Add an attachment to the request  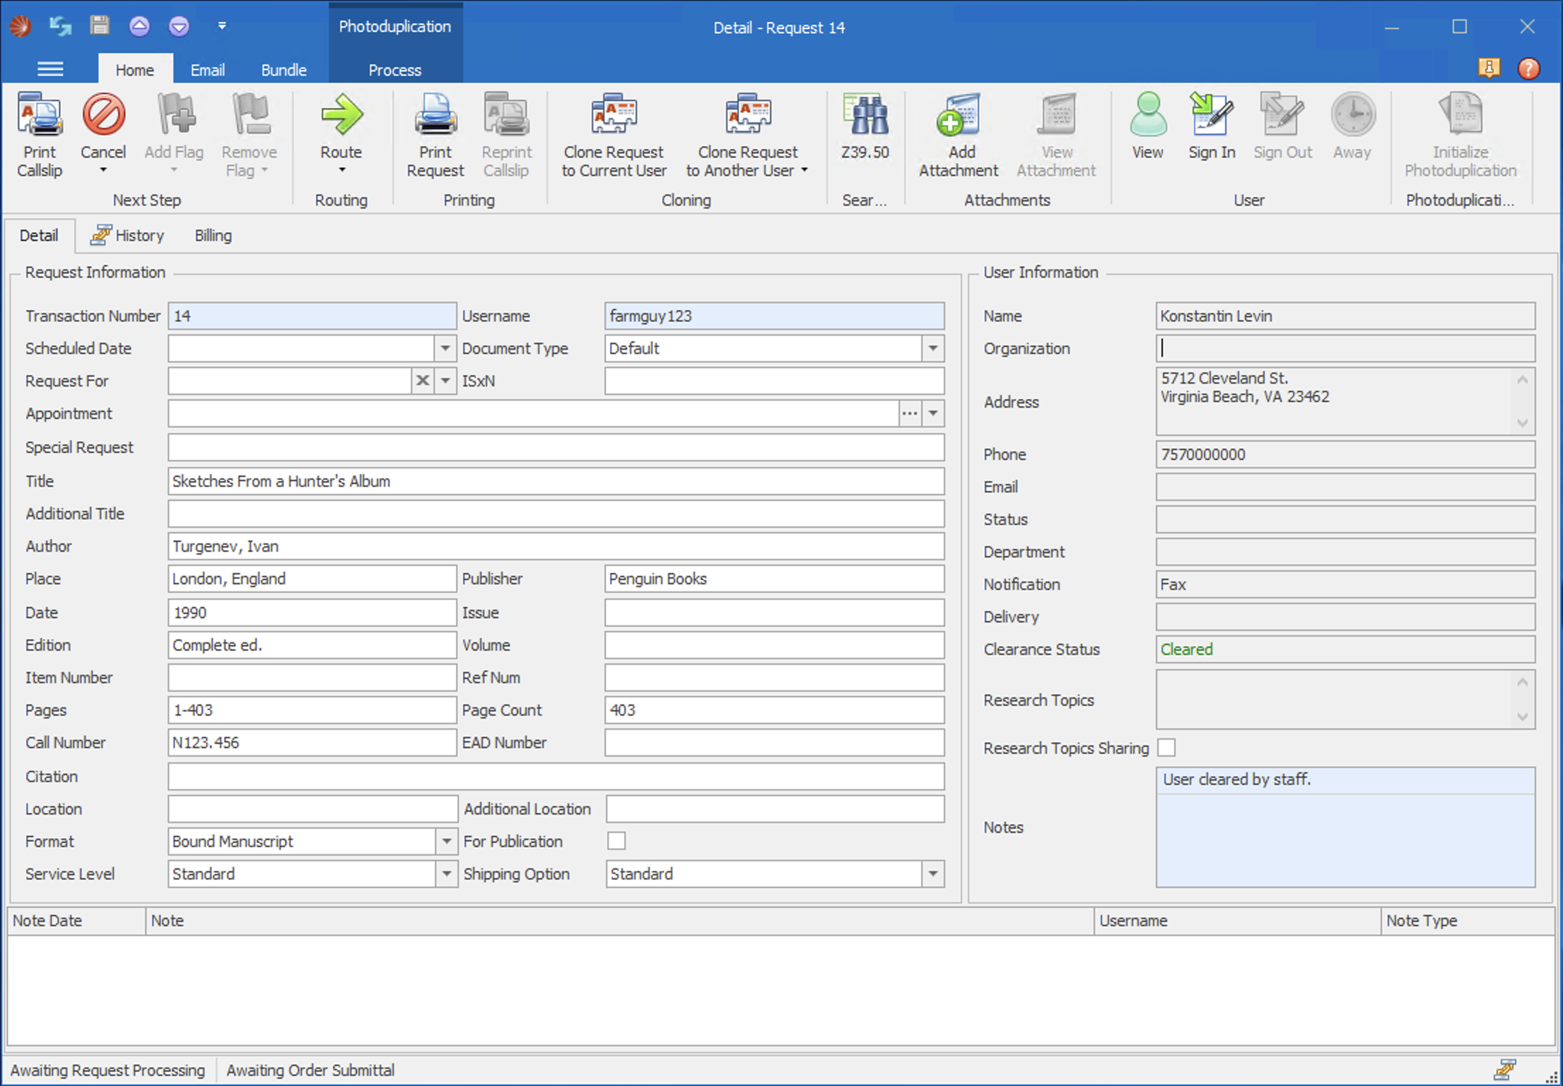point(959,134)
